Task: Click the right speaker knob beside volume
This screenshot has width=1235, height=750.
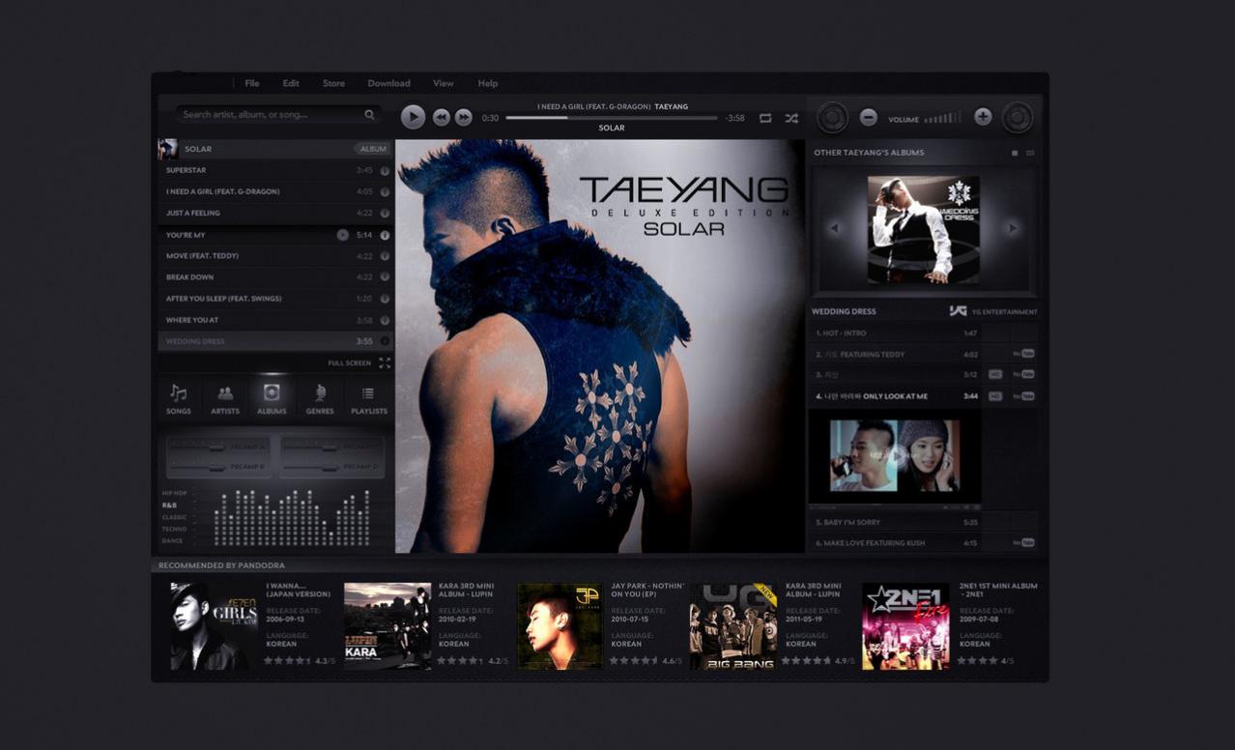Action: tap(1017, 118)
